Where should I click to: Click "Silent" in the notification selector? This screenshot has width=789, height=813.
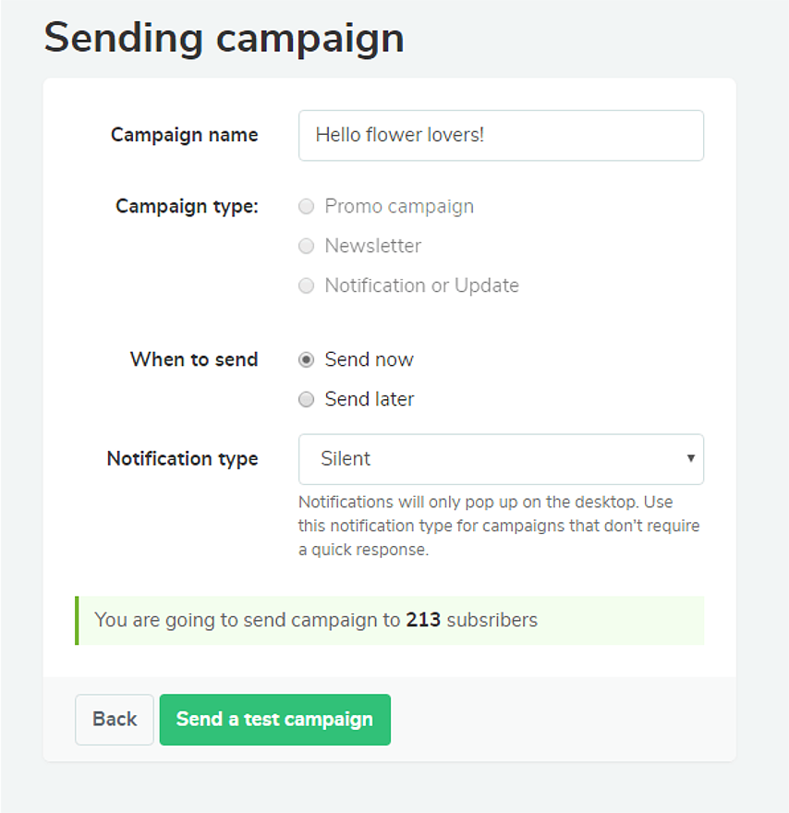click(346, 459)
